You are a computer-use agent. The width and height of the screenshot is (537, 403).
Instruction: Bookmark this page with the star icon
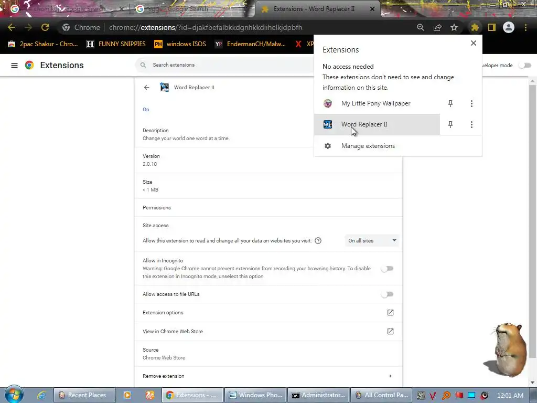[x=454, y=27]
